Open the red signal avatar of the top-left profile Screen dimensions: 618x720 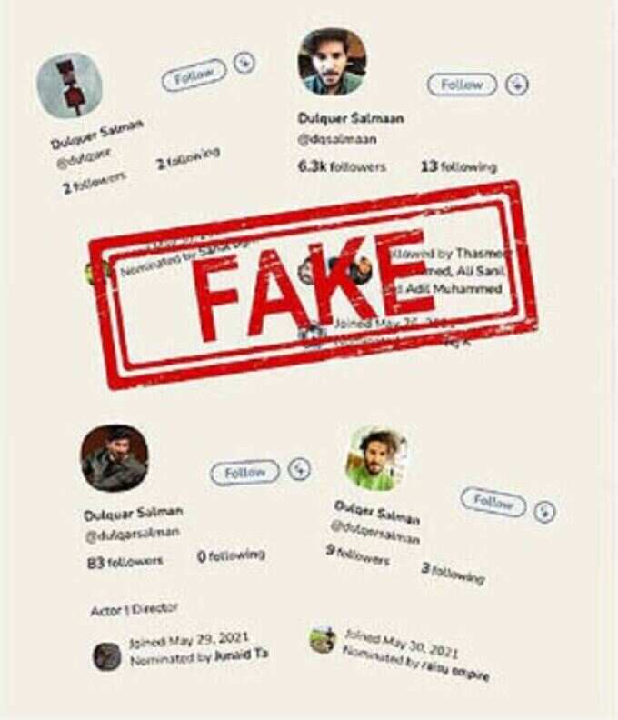click(69, 85)
